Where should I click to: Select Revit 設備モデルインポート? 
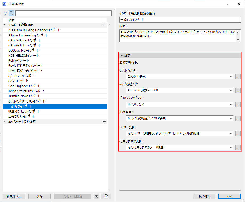click(x=55, y=71)
